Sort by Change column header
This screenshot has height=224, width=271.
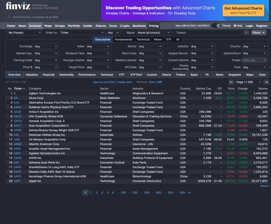pyautogui.click(x=242, y=89)
